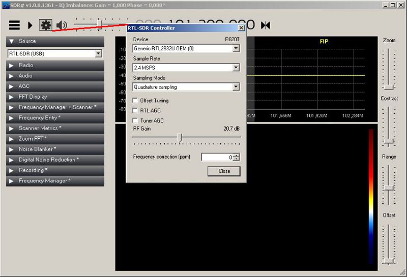
Task: Maximize the SDR# window
Action: point(393,5)
